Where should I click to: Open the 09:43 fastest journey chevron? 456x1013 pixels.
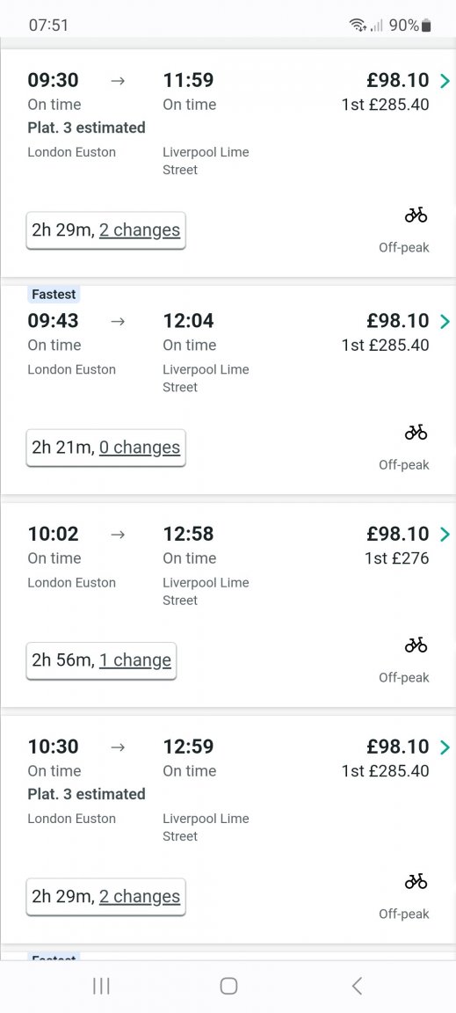[x=445, y=321]
